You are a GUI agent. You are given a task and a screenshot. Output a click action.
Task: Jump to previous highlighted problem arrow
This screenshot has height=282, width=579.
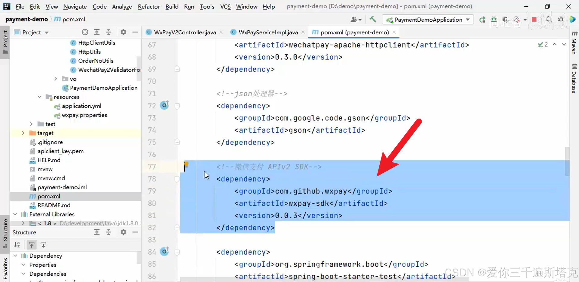(555, 44)
